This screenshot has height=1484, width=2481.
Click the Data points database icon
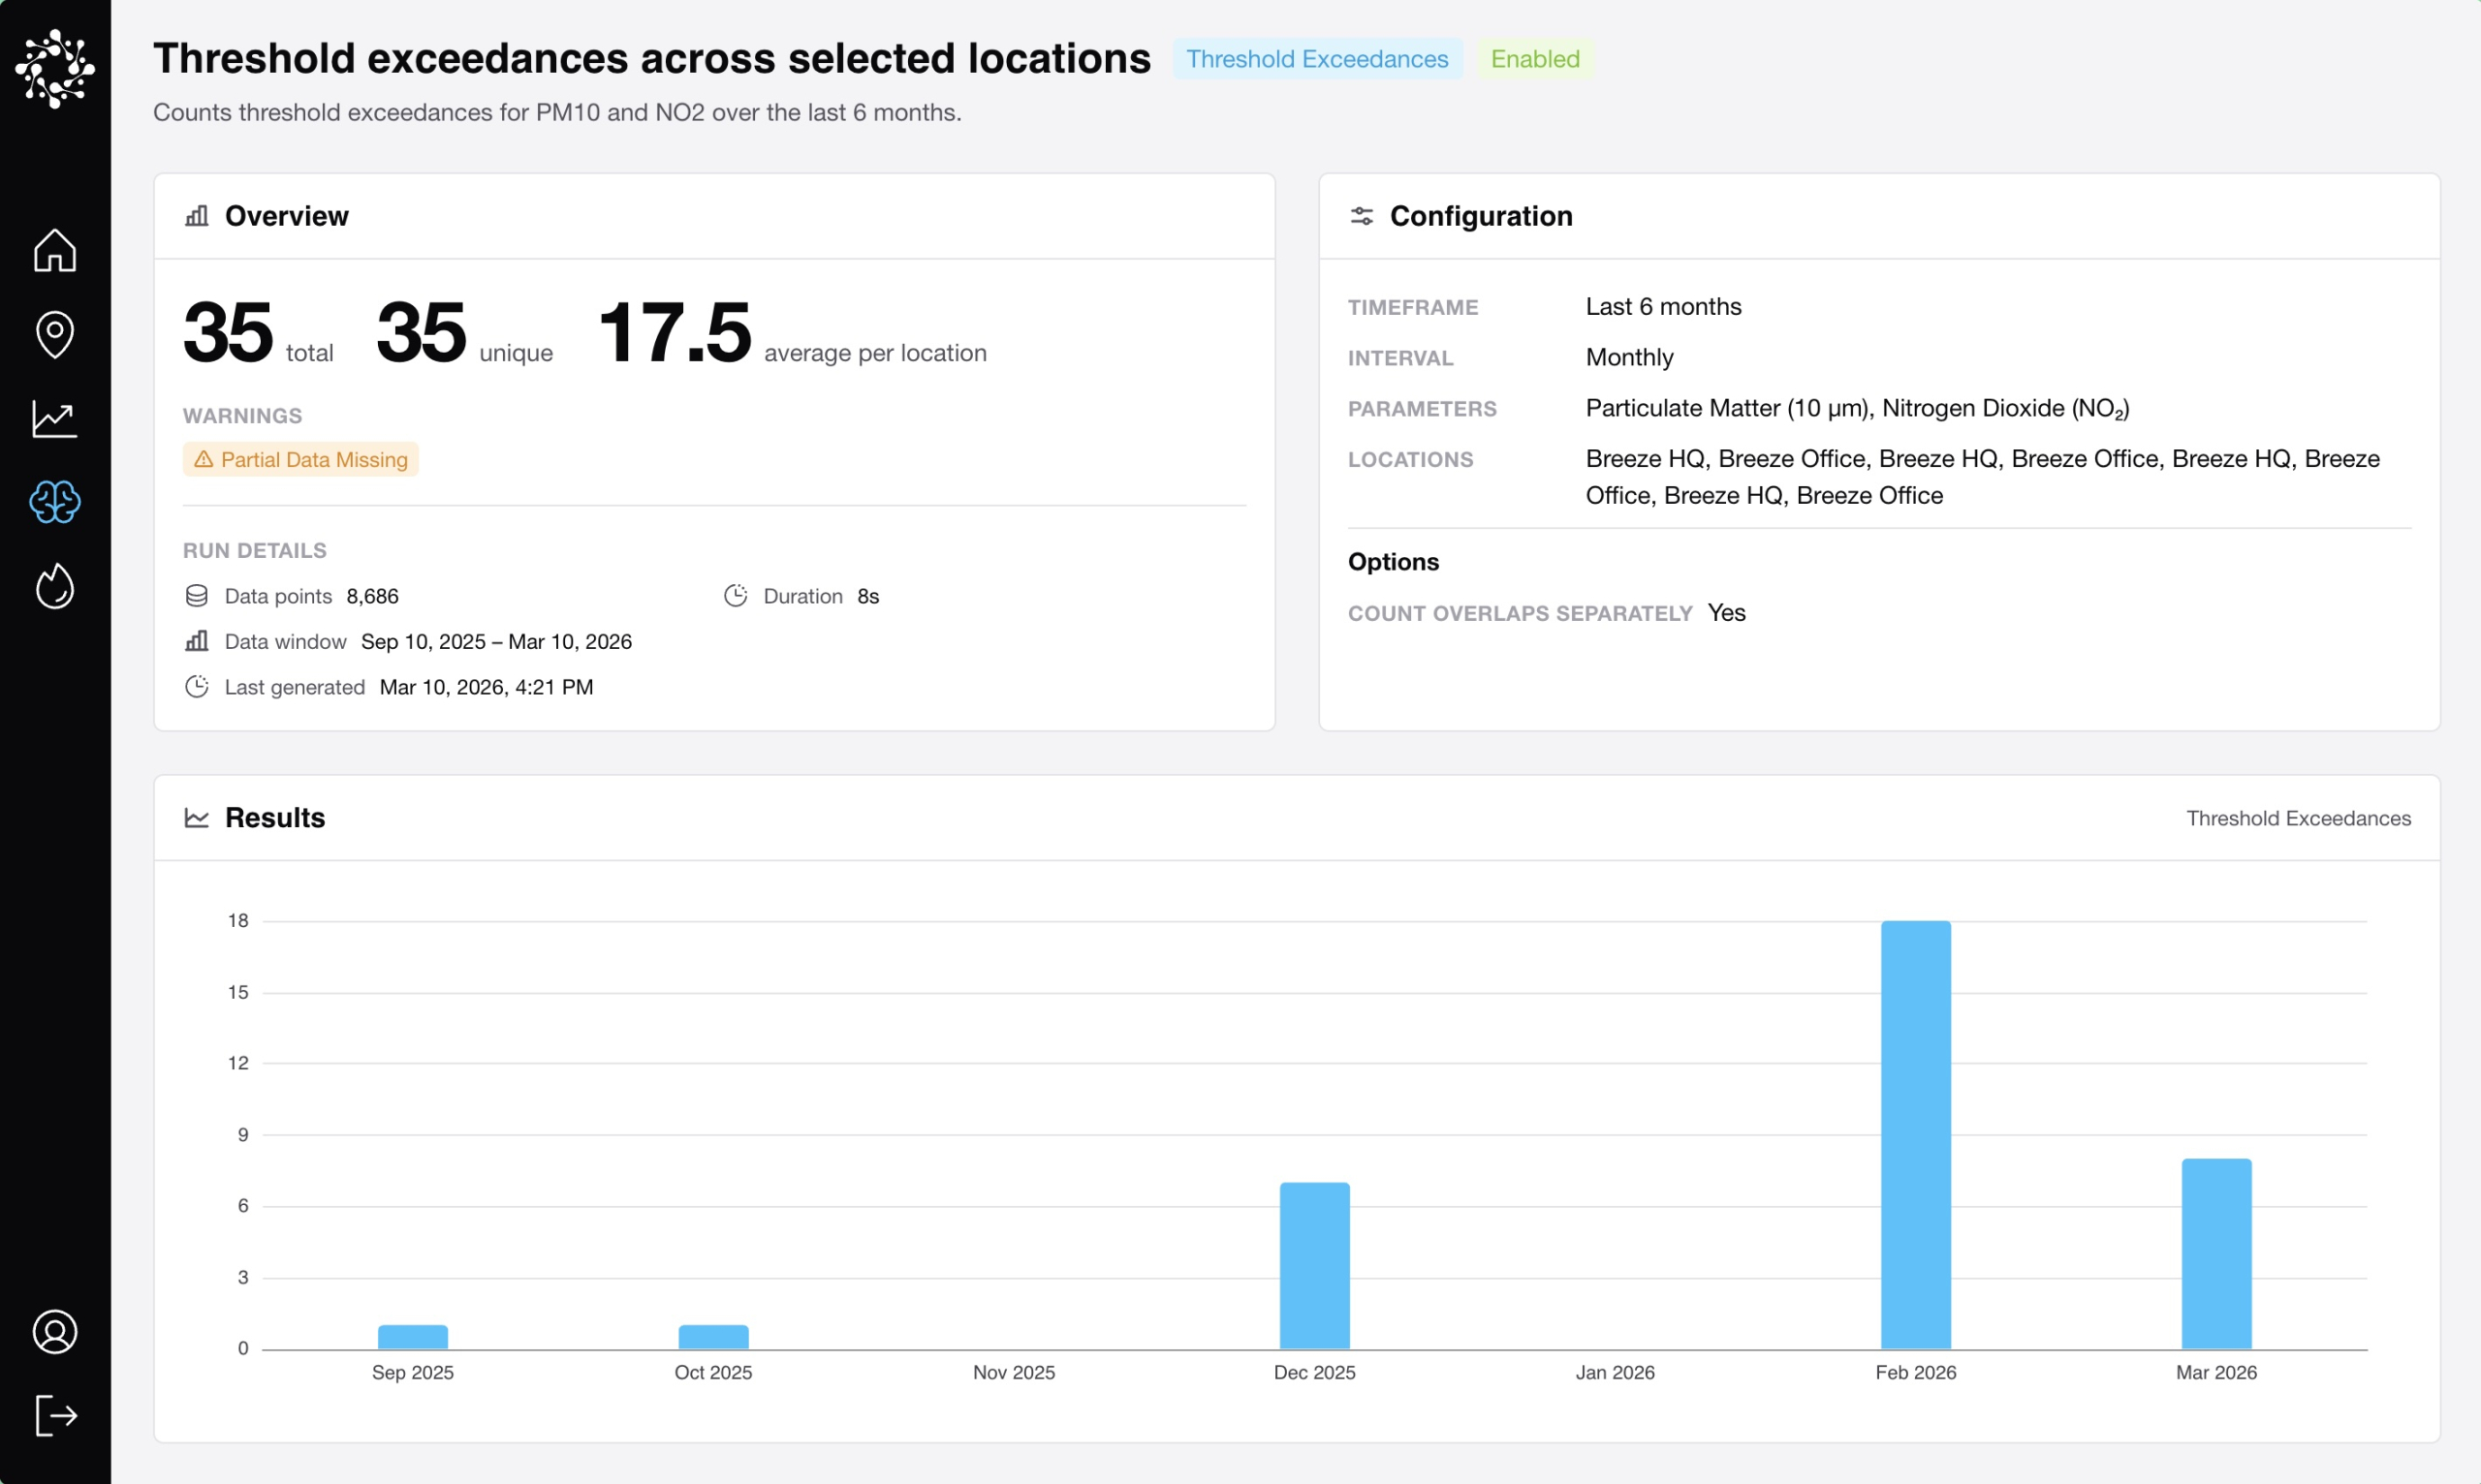[197, 596]
